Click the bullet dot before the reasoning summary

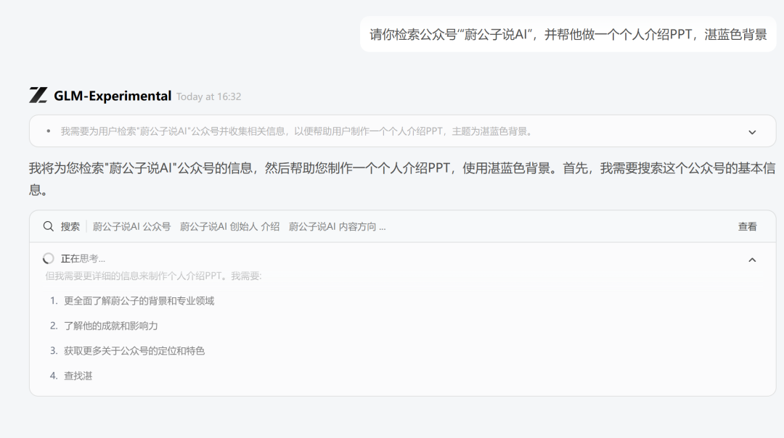pyautogui.click(x=47, y=131)
